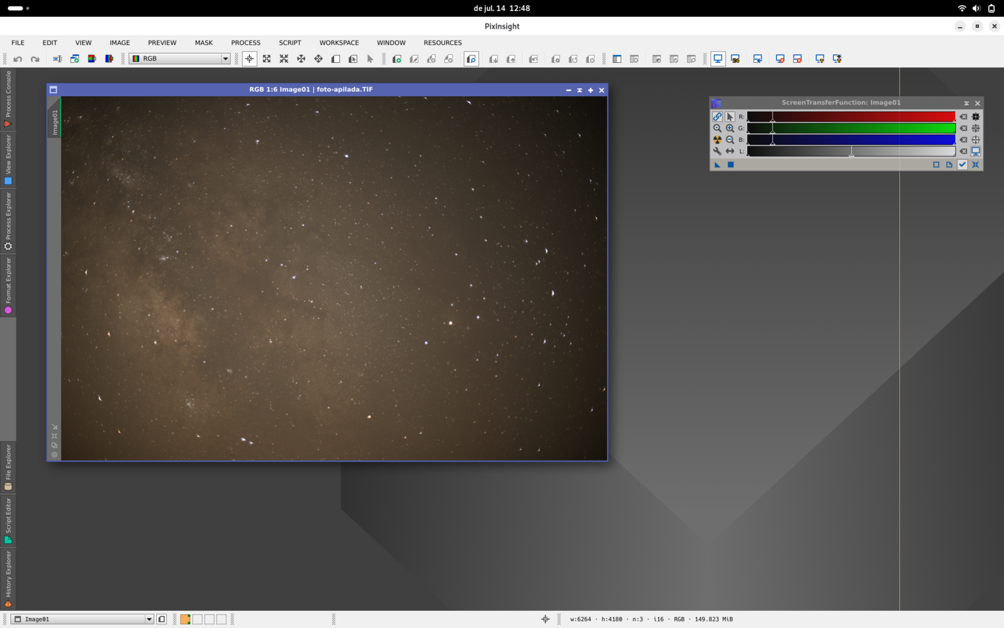Open the FILE menu
Image resolution: width=1004 pixels, height=628 pixels.
tap(18, 43)
